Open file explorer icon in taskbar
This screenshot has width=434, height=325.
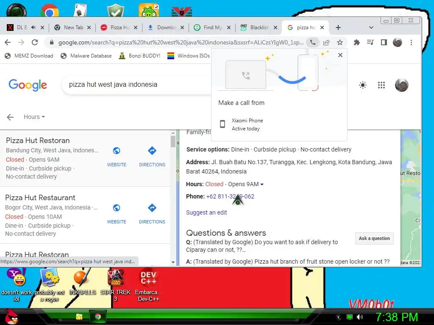[x=79, y=317]
